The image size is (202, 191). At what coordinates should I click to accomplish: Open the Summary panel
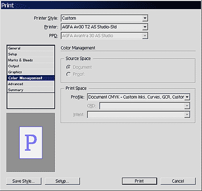(x=31, y=90)
